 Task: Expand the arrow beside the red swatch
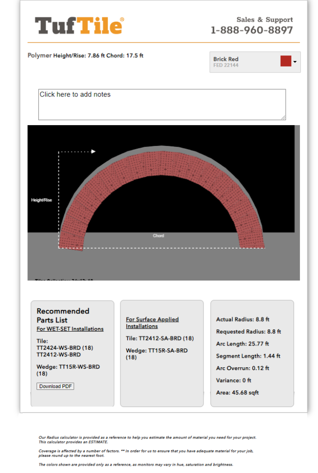295,62
